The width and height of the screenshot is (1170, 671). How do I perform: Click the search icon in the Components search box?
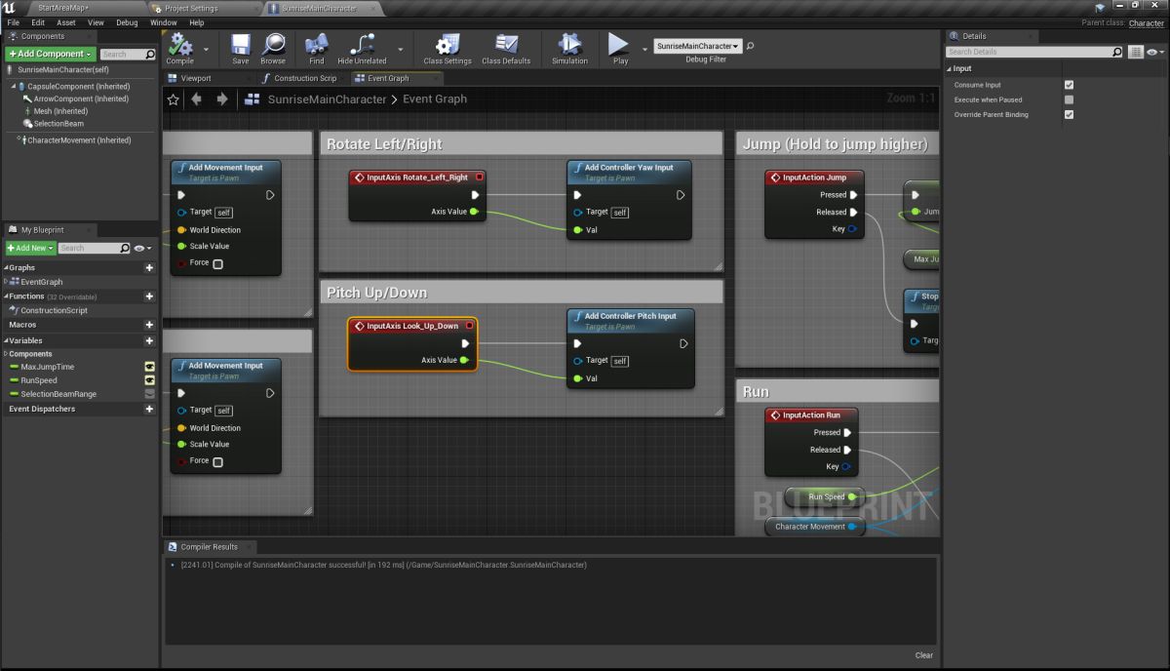coord(150,55)
